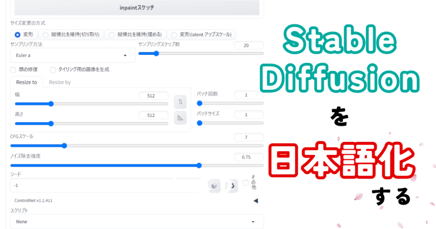
Task: Click the バッチサイズ slider handle
Action: click(199, 123)
